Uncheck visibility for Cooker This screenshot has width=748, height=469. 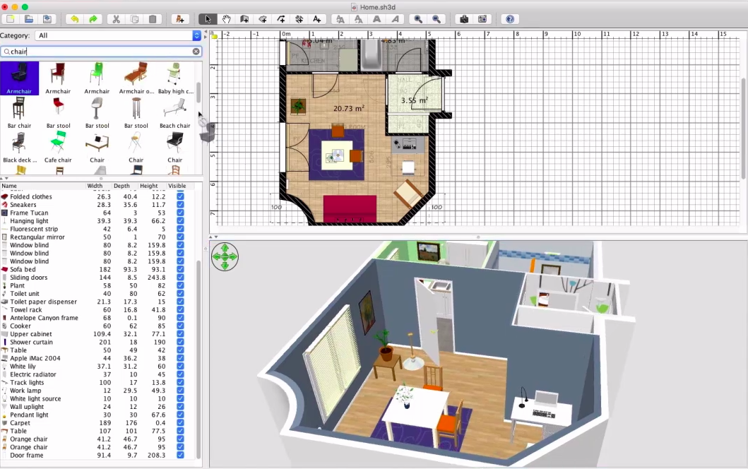180,326
